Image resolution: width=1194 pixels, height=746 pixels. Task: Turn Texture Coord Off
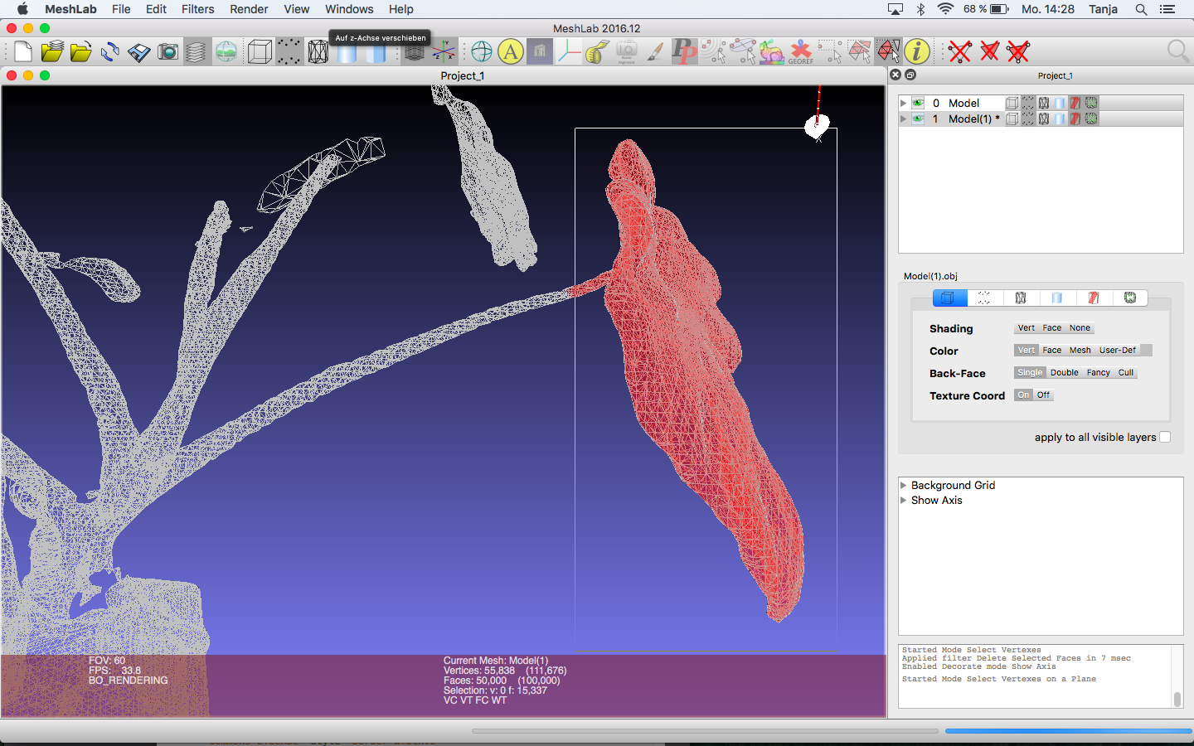point(1043,395)
